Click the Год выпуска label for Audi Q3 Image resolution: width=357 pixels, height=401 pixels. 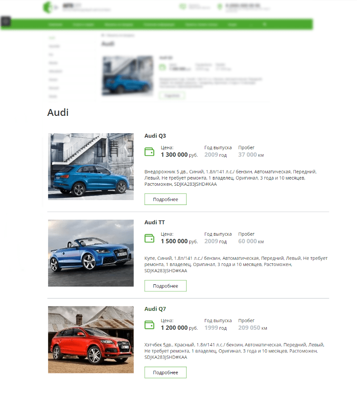(x=218, y=148)
